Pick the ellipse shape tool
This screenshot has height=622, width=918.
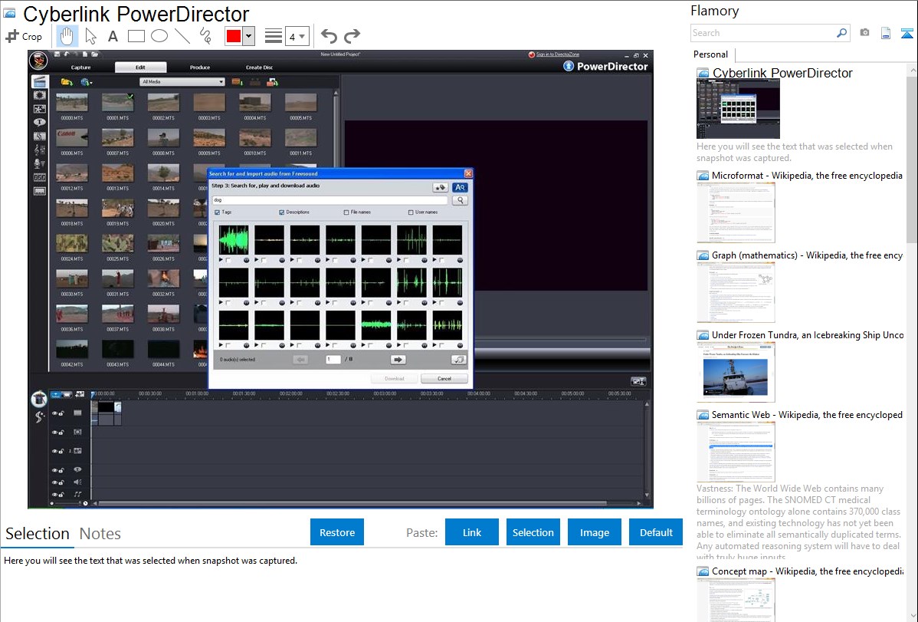point(159,36)
